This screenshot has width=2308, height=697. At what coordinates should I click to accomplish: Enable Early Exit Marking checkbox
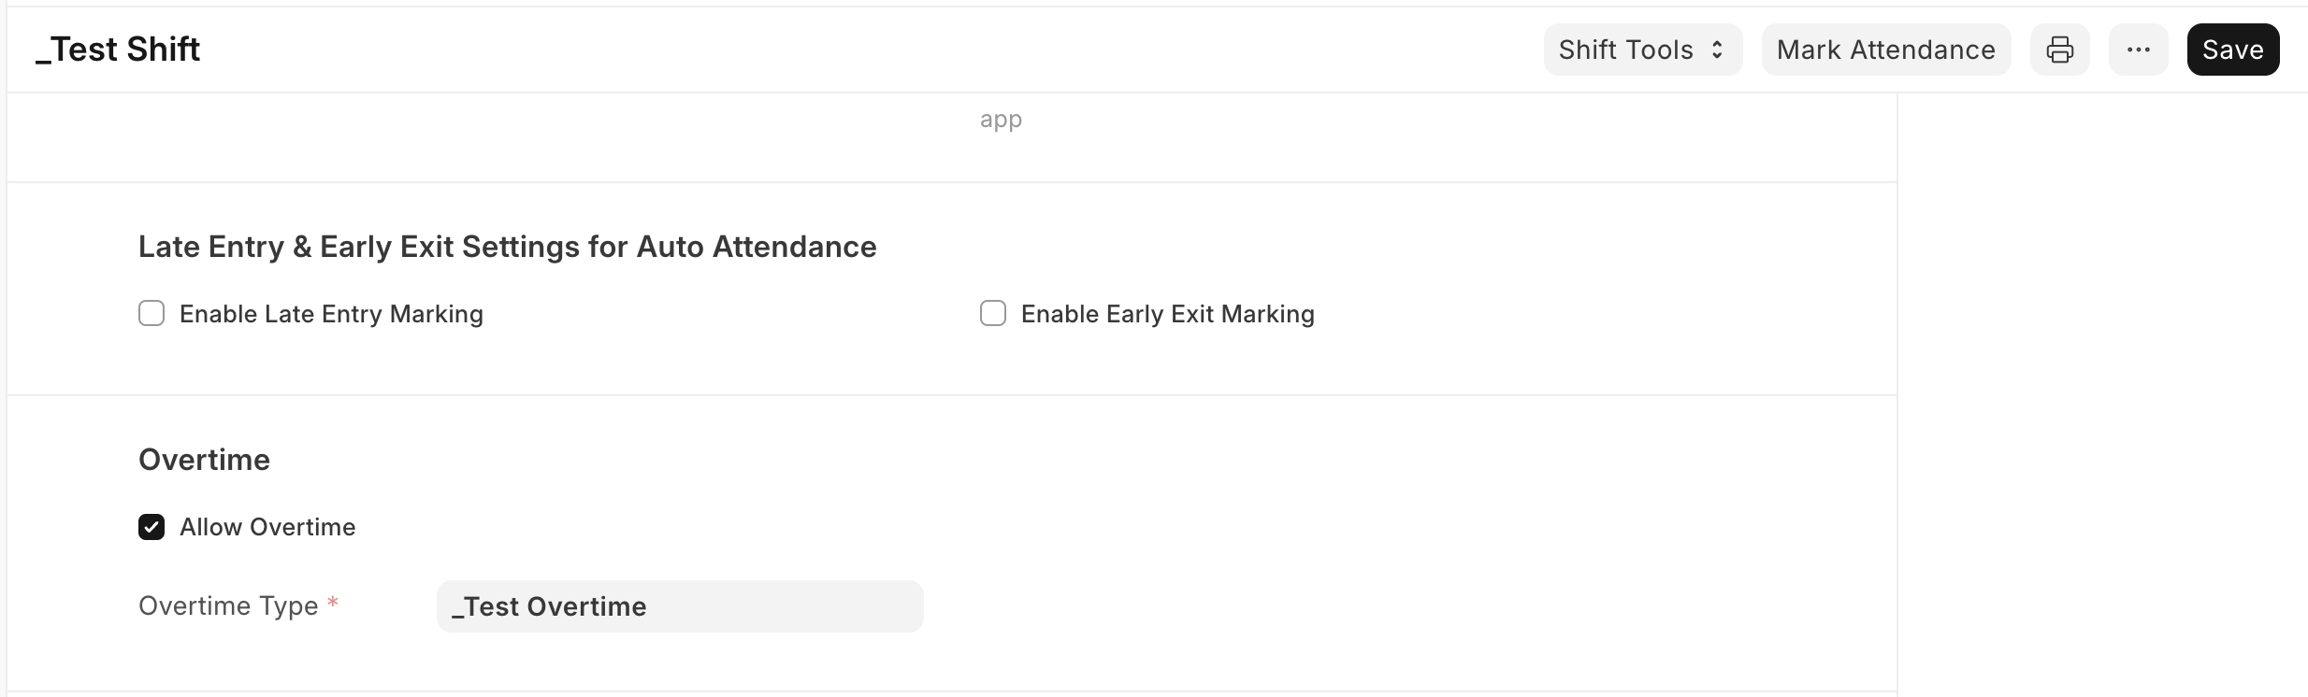tap(993, 313)
